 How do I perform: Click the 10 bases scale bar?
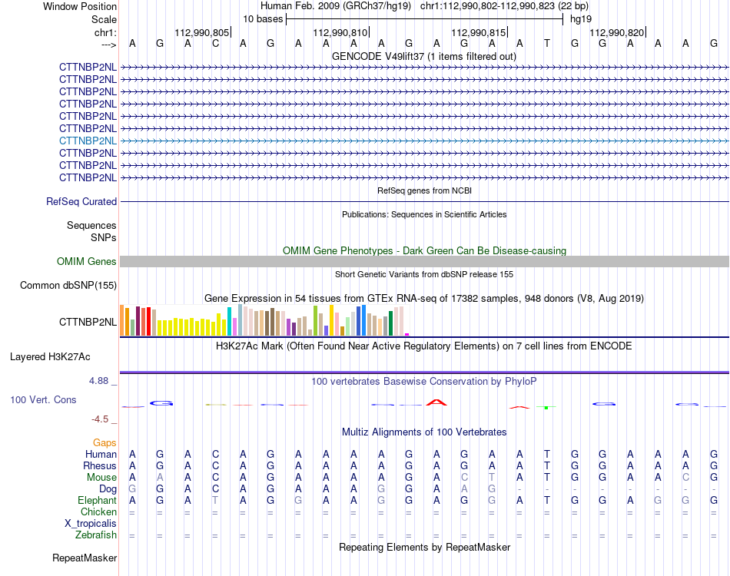point(425,19)
